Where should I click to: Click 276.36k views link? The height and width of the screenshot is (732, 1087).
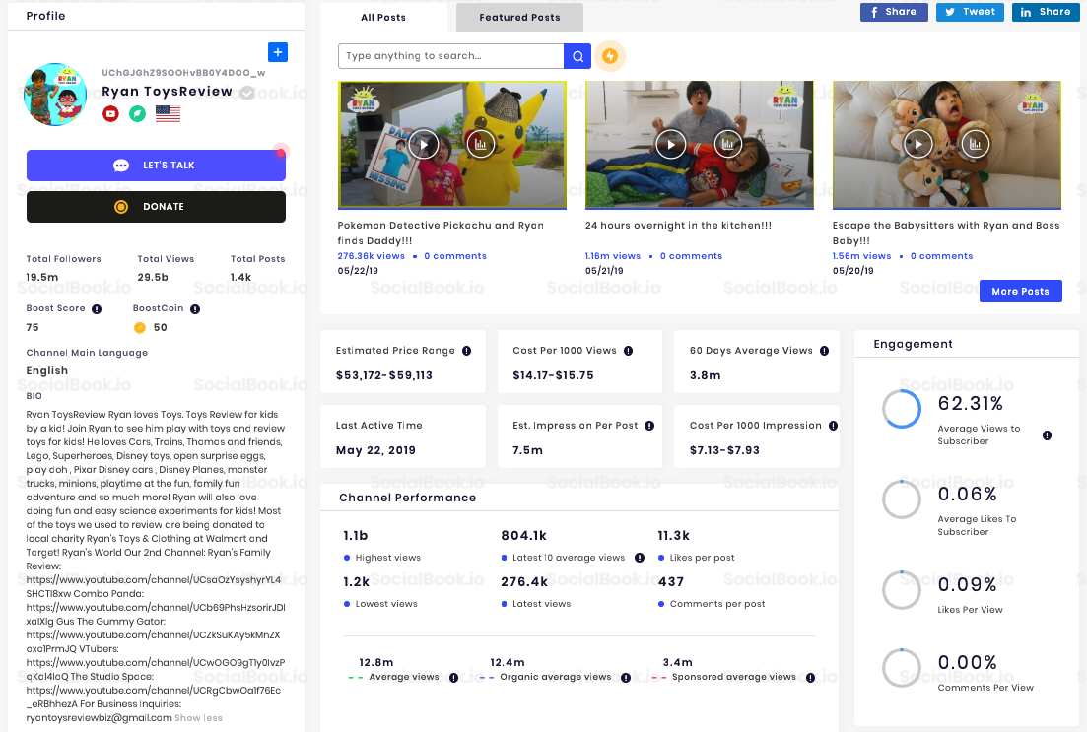[371, 256]
